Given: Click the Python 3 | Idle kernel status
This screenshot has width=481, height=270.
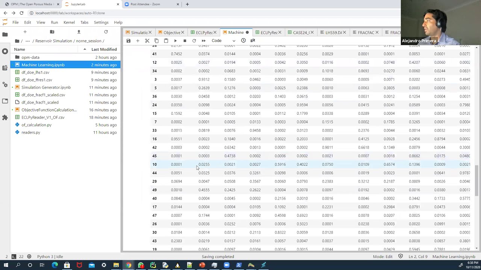Looking at the screenshot, I should point(50,256).
